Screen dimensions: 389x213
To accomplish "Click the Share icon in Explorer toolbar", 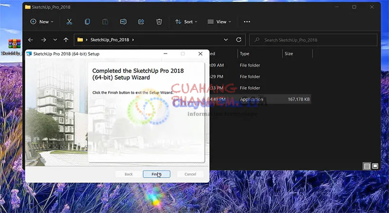I will pyautogui.click(x=141, y=22).
